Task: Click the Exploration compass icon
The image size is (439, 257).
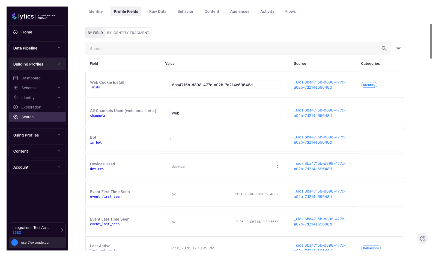Action: (x=16, y=107)
